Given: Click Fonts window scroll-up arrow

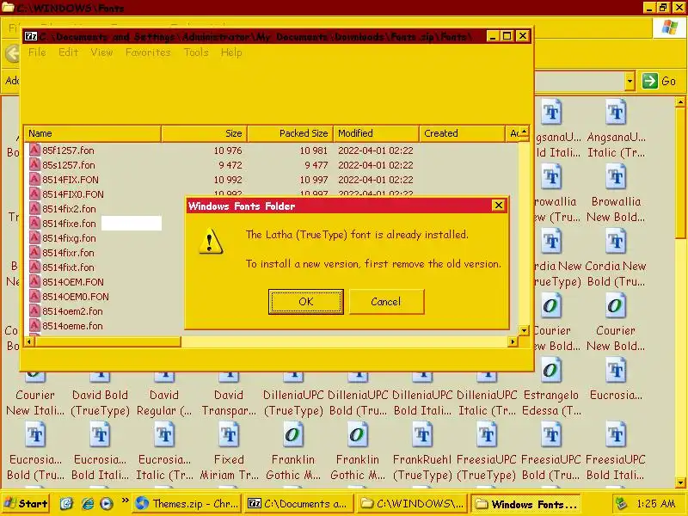Looking at the screenshot, I should (x=680, y=101).
